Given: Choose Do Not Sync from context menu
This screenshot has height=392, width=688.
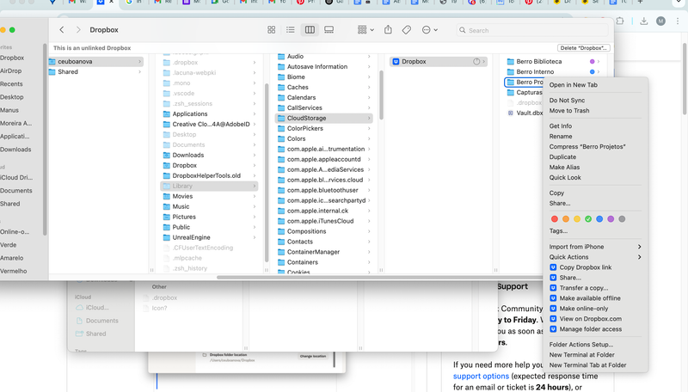Looking at the screenshot, I should [568, 101].
